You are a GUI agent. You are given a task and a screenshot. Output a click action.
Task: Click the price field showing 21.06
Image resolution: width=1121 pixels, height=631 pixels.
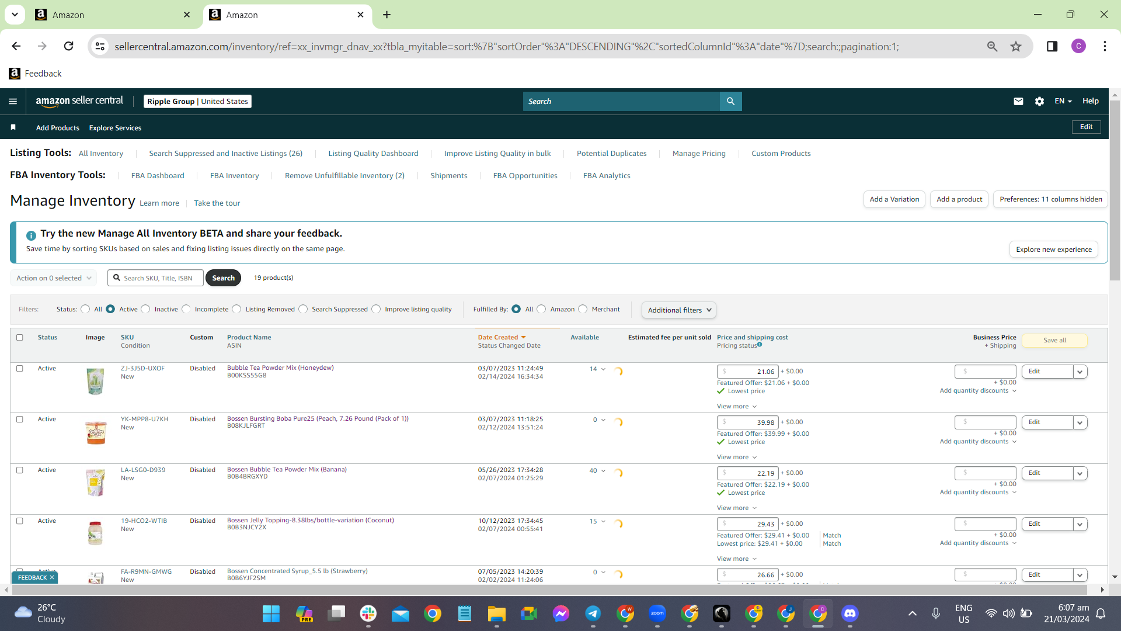tap(747, 372)
